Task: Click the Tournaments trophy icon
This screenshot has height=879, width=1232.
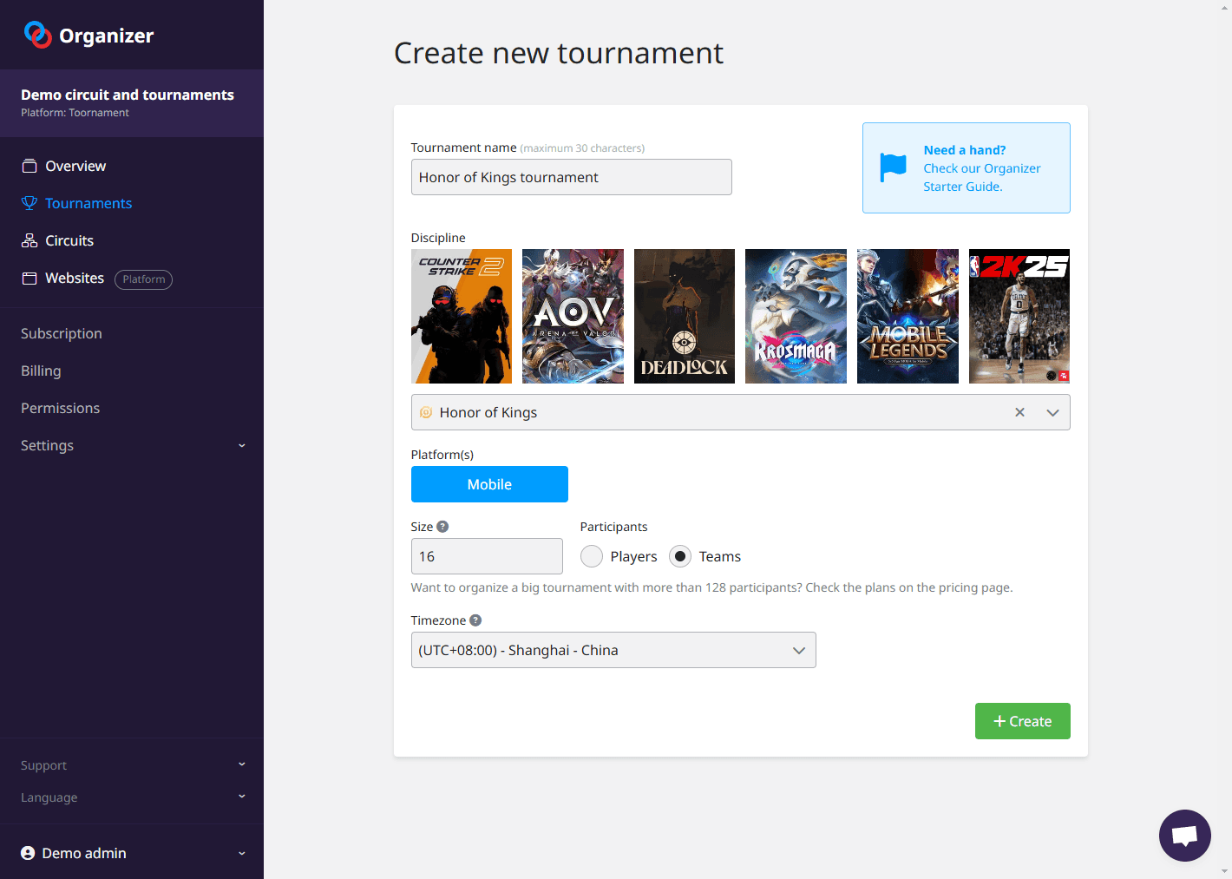Action: (29, 203)
